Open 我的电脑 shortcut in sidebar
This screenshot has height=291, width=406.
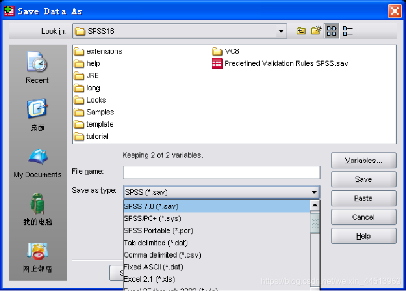[x=38, y=209]
